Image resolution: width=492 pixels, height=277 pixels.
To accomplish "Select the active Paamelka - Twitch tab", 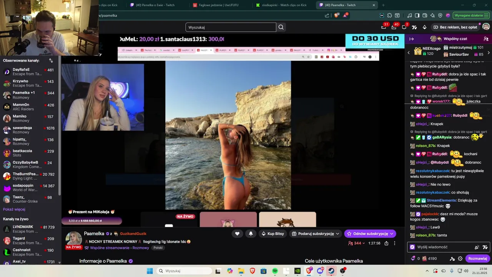I will 347,5.
